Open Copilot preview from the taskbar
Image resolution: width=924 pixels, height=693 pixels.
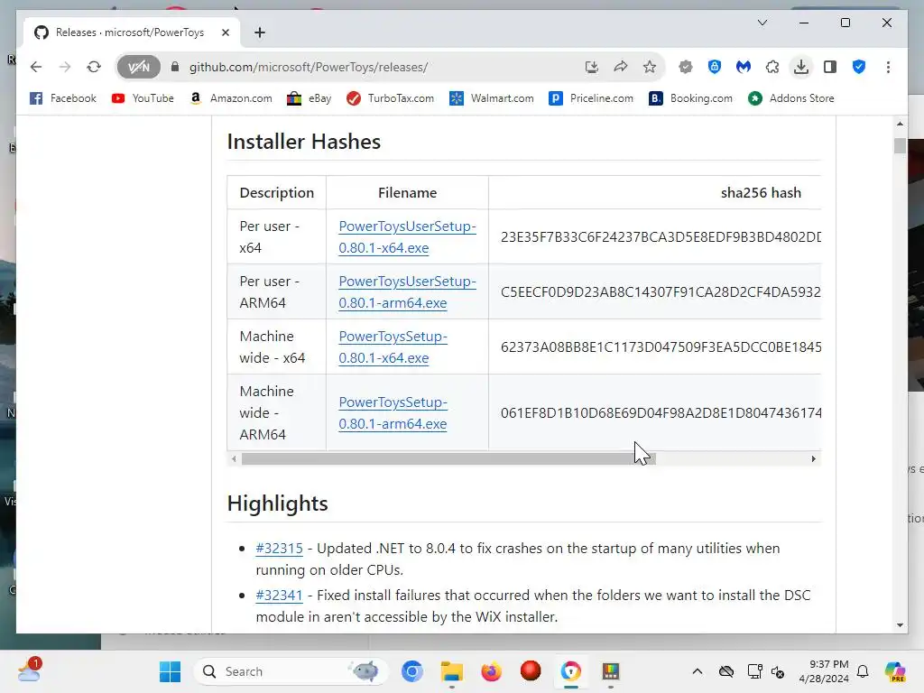click(895, 671)
